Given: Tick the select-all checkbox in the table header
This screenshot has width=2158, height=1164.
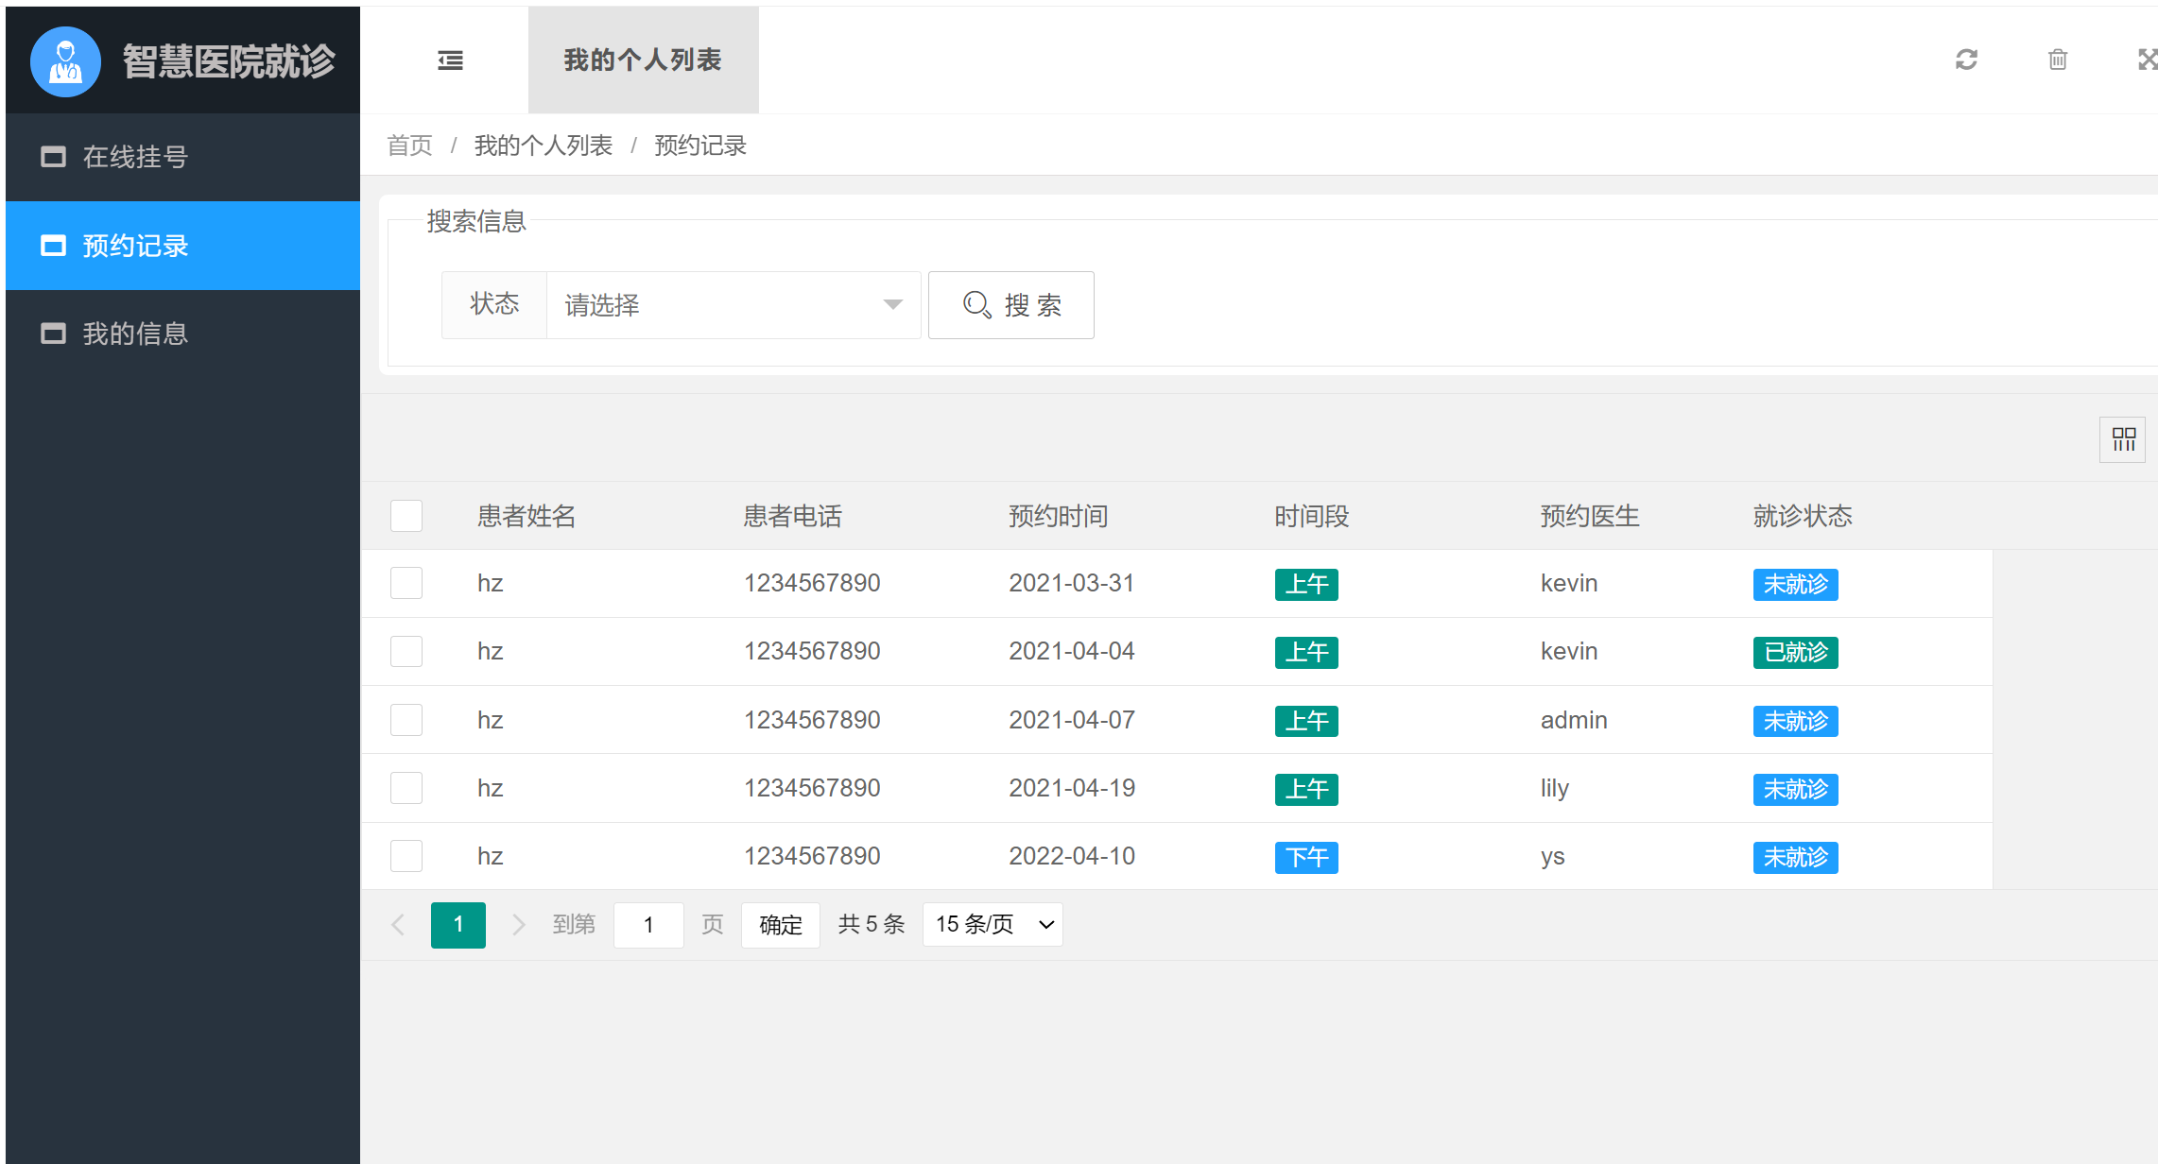Looking at the screenshot, I should (406, 516).
